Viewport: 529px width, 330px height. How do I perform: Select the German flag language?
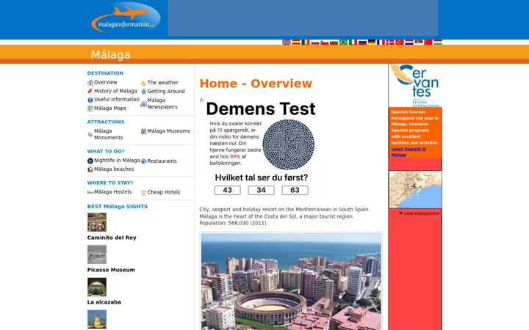pyautogui.click(x=372, y=42)
